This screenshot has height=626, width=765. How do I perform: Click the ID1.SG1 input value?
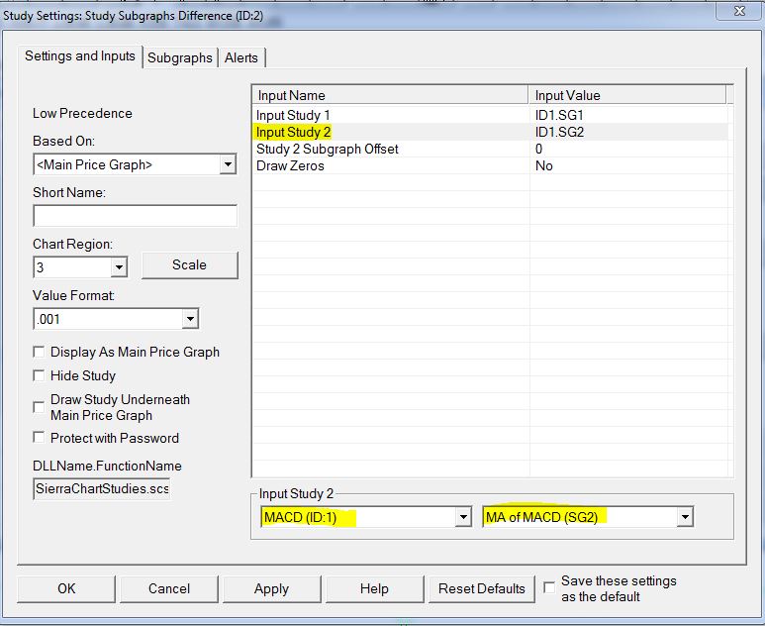[x=559, y=115]
